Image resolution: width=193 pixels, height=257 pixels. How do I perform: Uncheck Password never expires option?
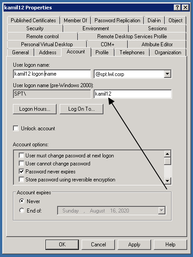(21, 172)
